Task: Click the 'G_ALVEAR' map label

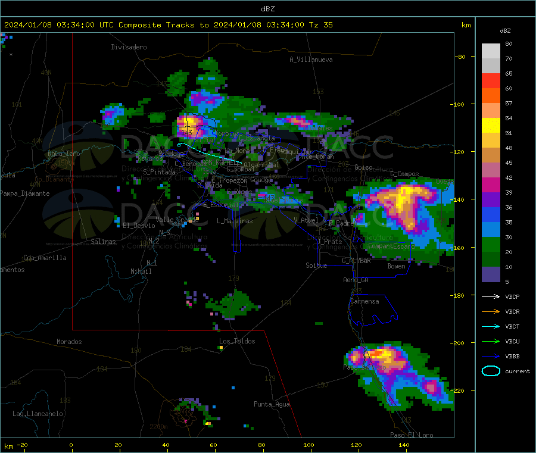Action: point(356,261)
